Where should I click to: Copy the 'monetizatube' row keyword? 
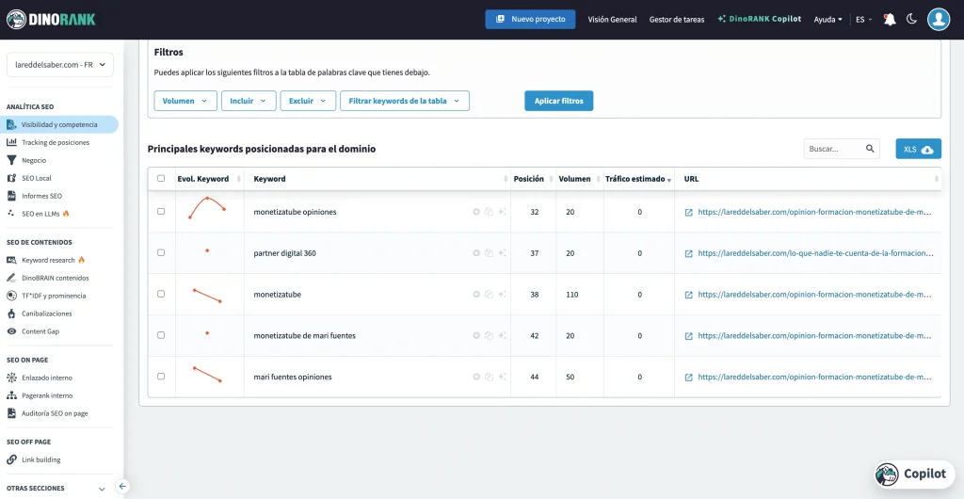pos(489,295)
